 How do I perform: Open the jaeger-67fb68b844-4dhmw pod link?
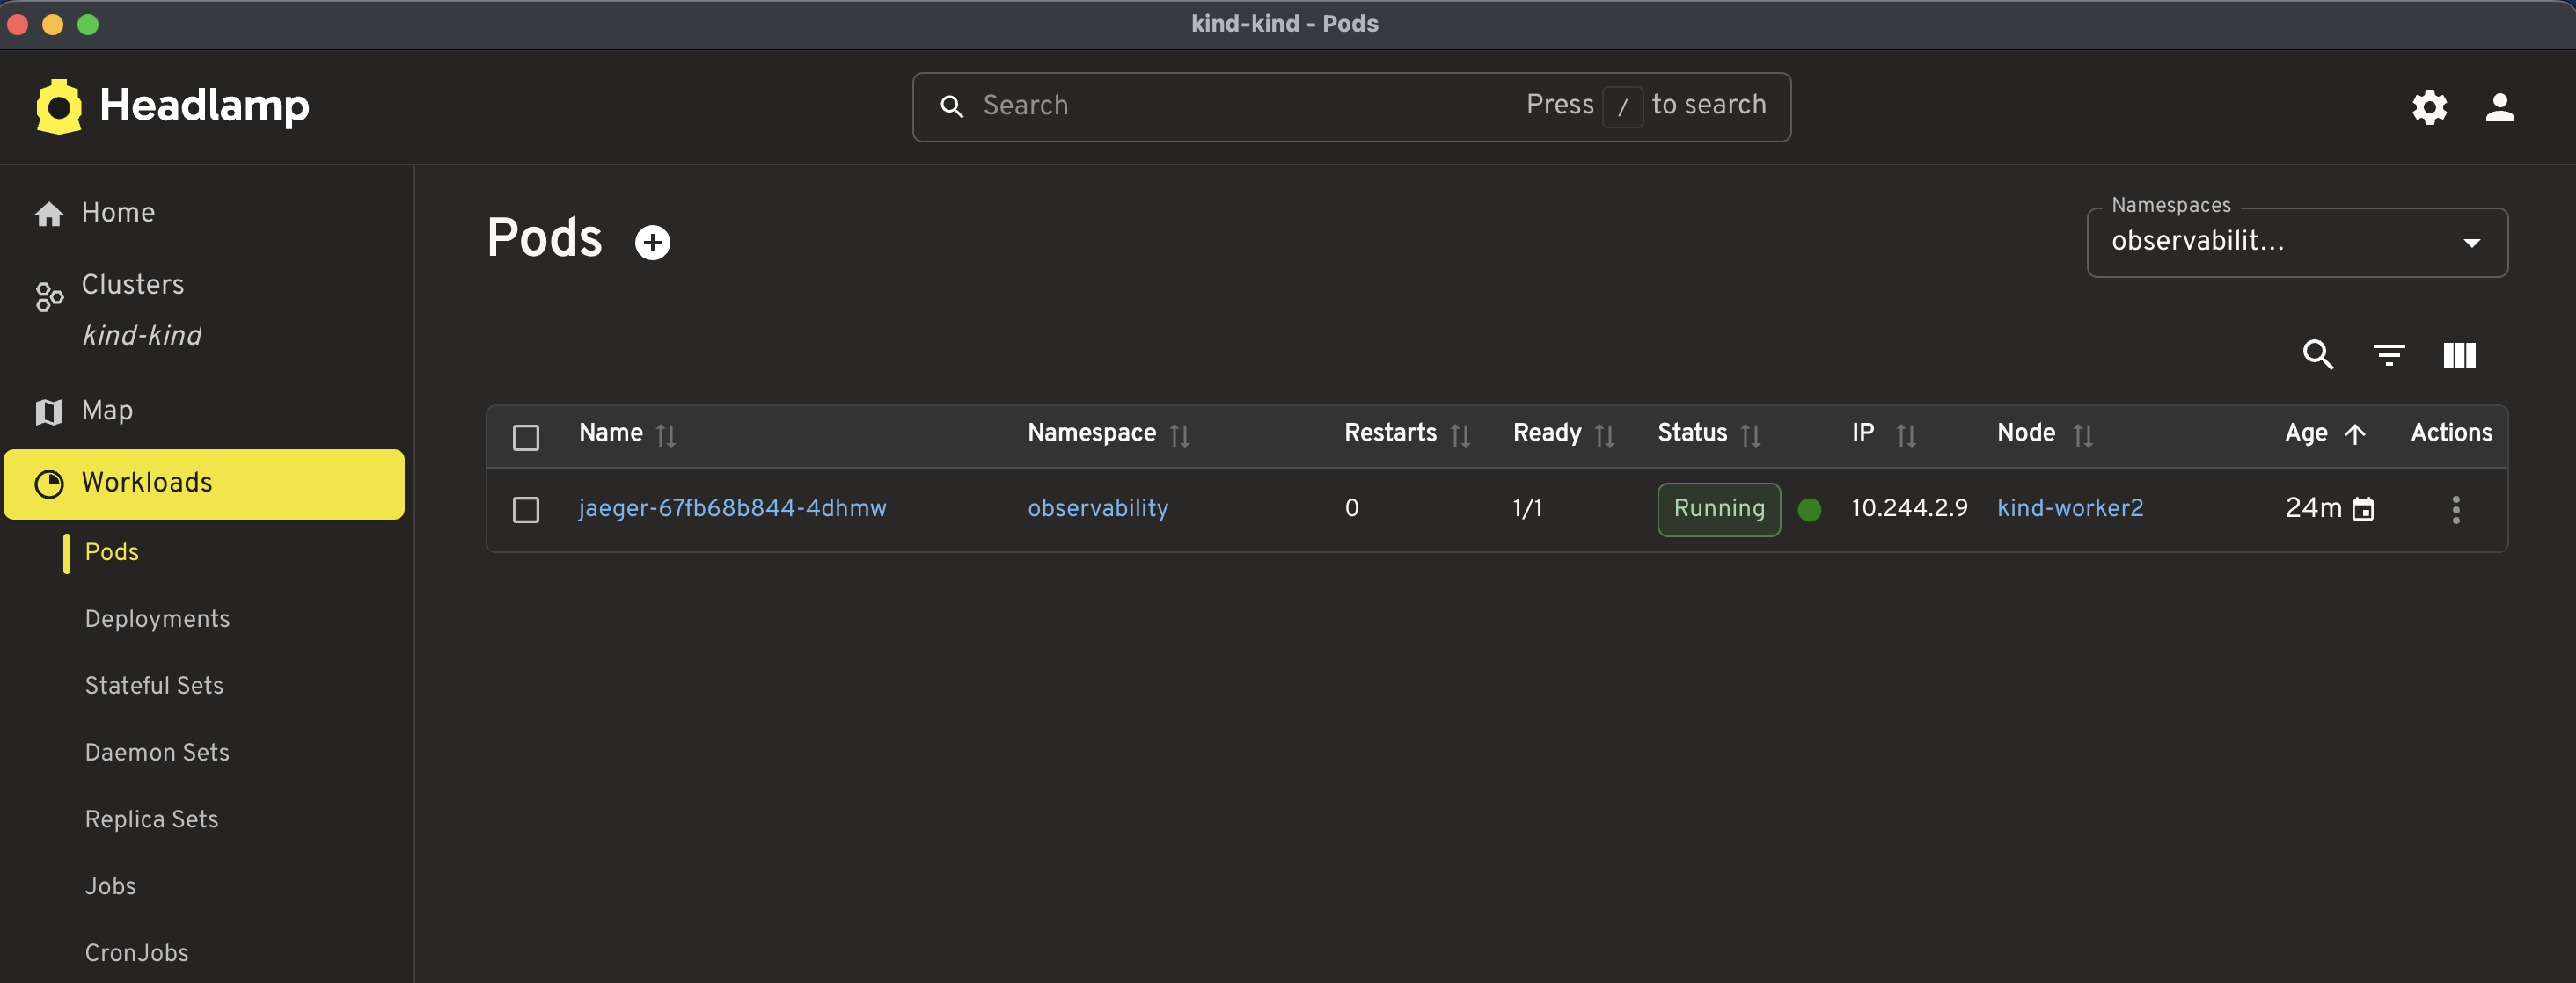(732, 508)
